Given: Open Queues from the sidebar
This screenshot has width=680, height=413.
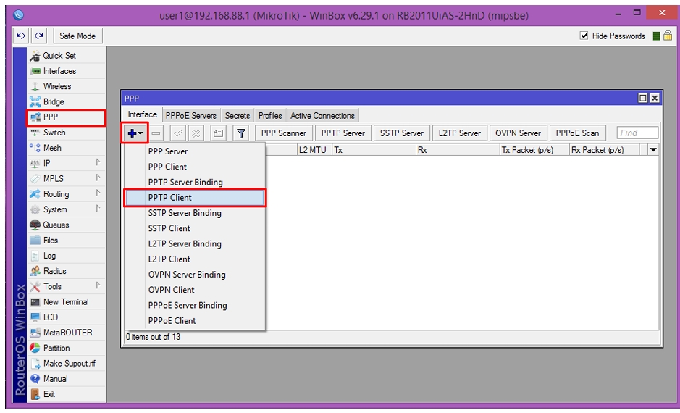Looking at the screenshot, I should (67, 225).
